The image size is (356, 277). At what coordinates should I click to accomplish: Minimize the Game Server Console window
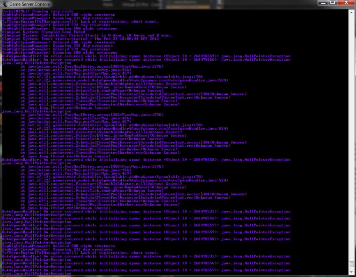tap(323, 3)
